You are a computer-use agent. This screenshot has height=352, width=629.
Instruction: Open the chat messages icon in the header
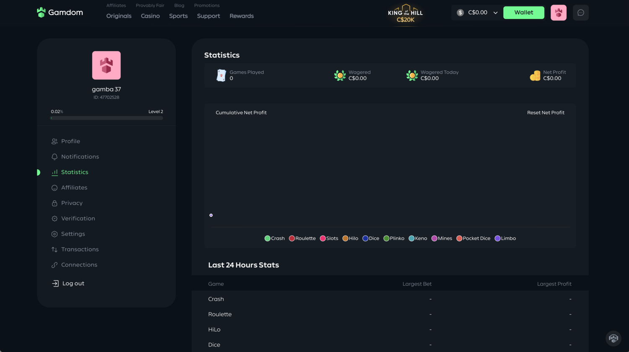point(580,13)
